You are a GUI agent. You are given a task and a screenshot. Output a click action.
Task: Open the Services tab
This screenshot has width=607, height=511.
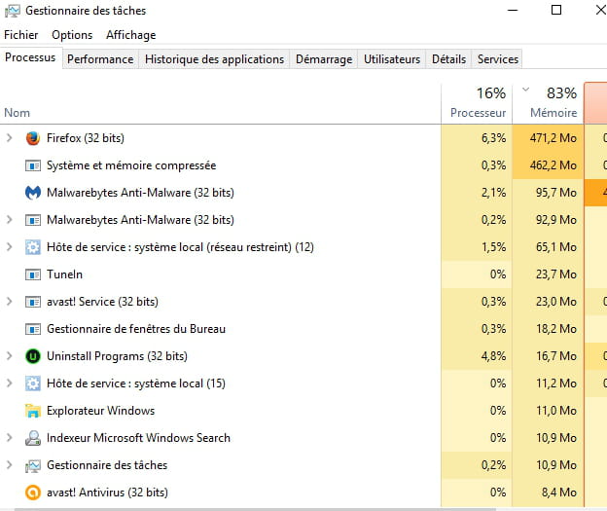[x=497, y=59]
